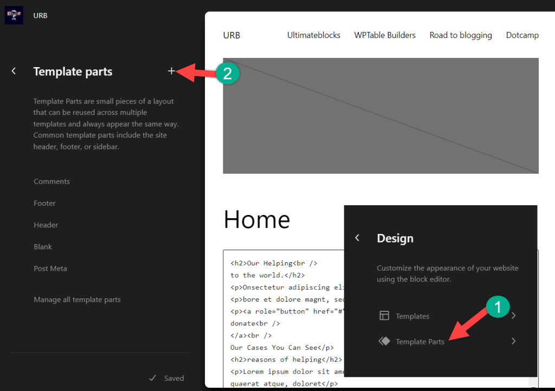Image resolution: width=555 pixels, height=391 pixels.
Task: Add a new template part
Action: tap(171, 71)
